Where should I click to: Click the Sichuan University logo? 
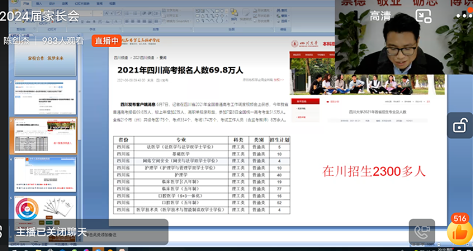(x=305, y=44)
